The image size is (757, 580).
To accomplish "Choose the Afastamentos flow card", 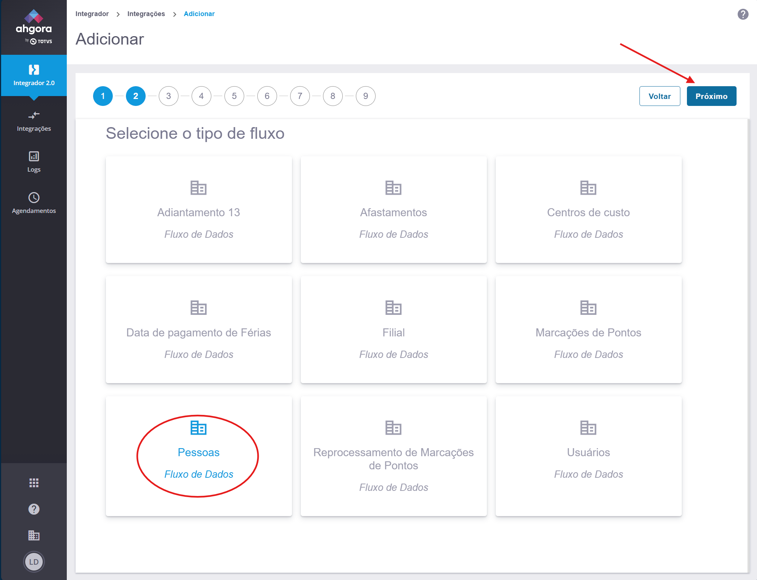I will click(x=393, y=210).
